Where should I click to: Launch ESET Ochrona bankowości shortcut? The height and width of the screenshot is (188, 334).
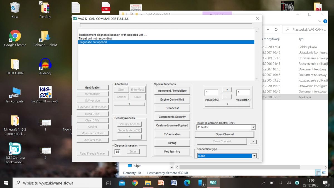click(15, 153)
